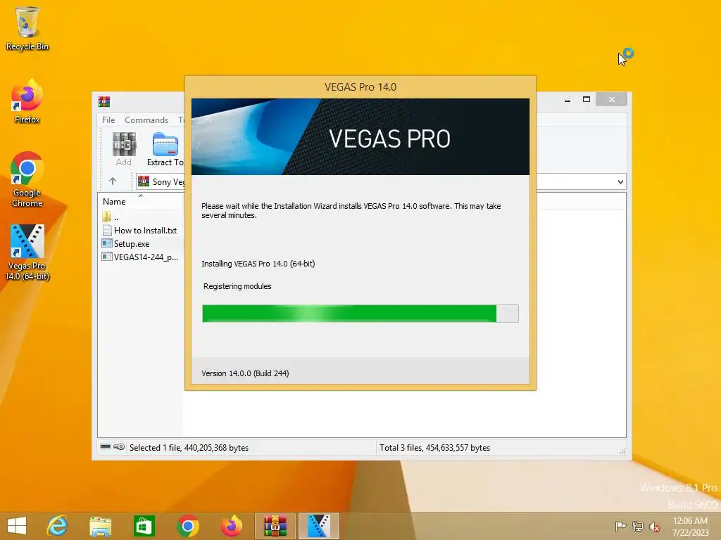Go up one folder level in WinRAR

click(113, 181)
